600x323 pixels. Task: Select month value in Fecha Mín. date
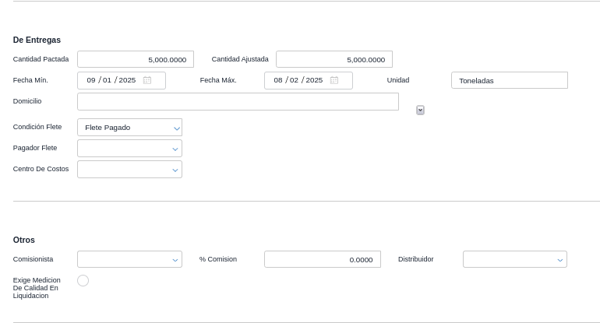108,80
